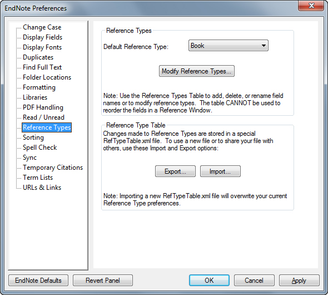Export the reference type table
The width and height of the screenshot is (328, 295).
click(175, 171)
